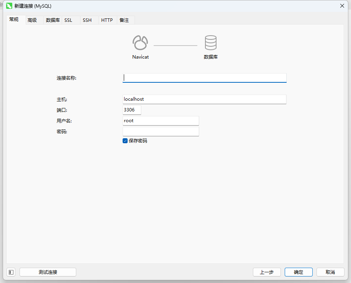Click the 用户名 label
The image size is (351, 283).
[64, 121]
